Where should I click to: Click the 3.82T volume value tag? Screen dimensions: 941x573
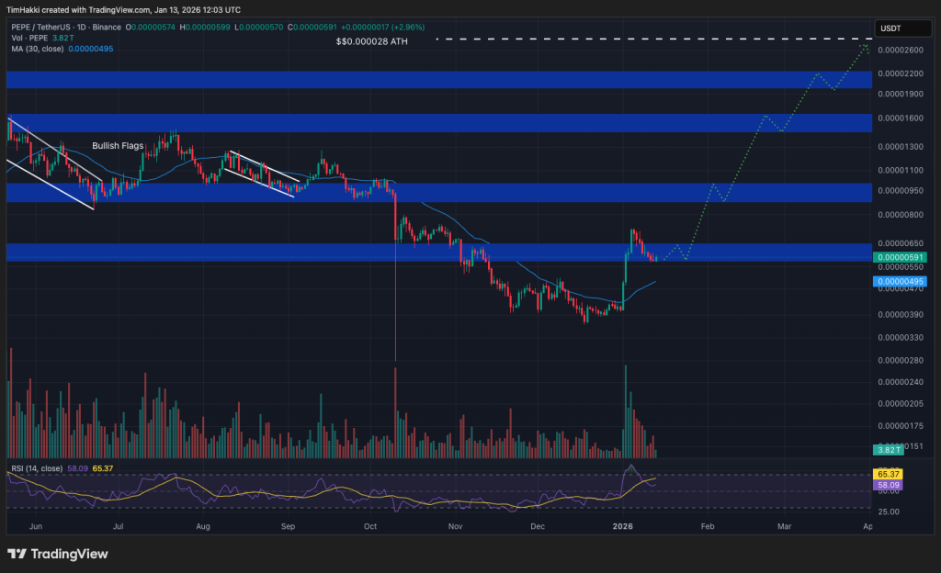pos(887,450)
